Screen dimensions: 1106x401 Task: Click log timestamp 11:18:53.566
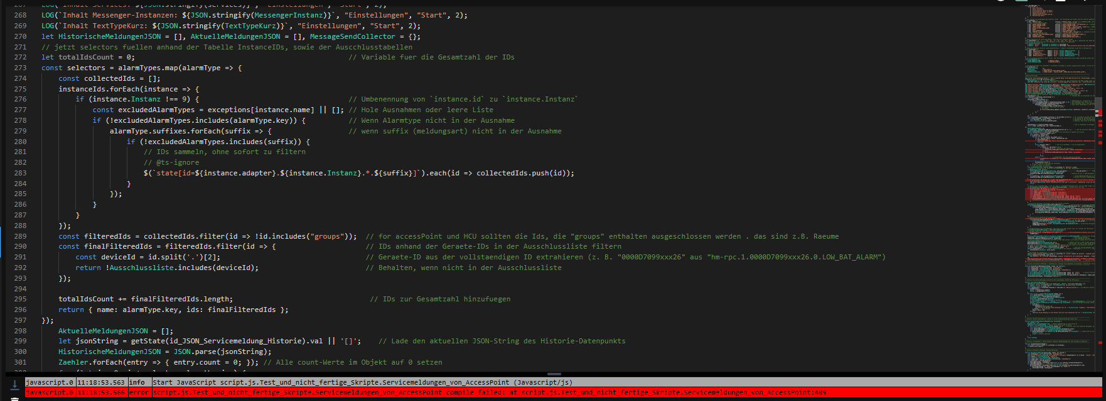pos(101,393)
